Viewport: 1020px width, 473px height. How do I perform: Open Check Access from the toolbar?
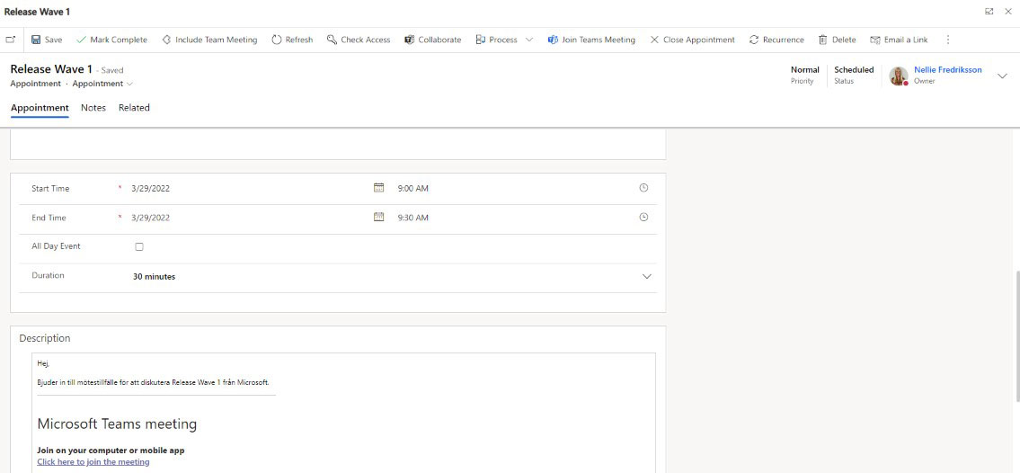358,40
